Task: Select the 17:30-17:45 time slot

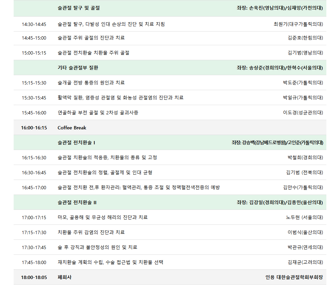Action: coord(34,247)
